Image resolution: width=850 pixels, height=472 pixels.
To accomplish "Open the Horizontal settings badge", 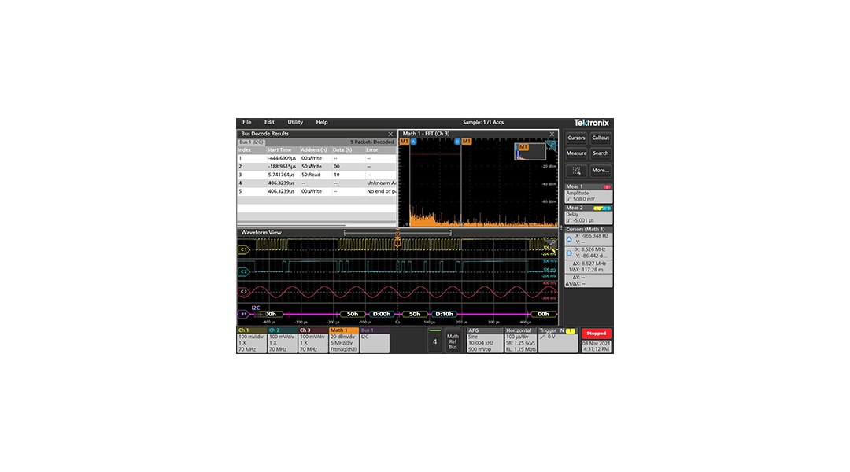I will tap(521, 341).
